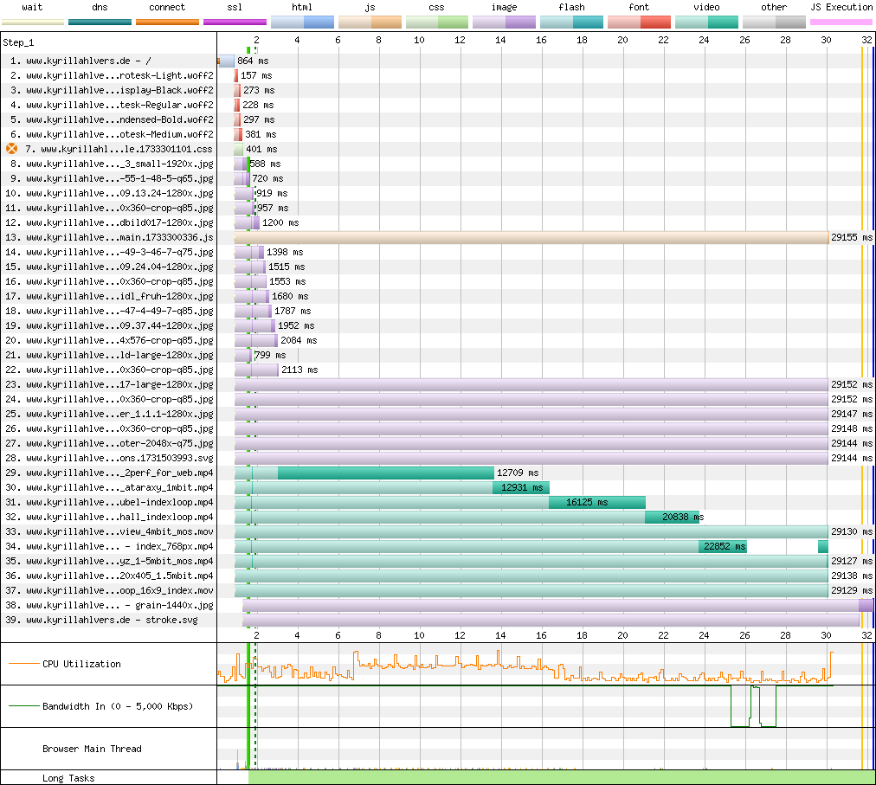This screenshot has height=785, width=876.
Task: Select request 27 oter-2048x-q75.jpg
Action: click(110, 443)
